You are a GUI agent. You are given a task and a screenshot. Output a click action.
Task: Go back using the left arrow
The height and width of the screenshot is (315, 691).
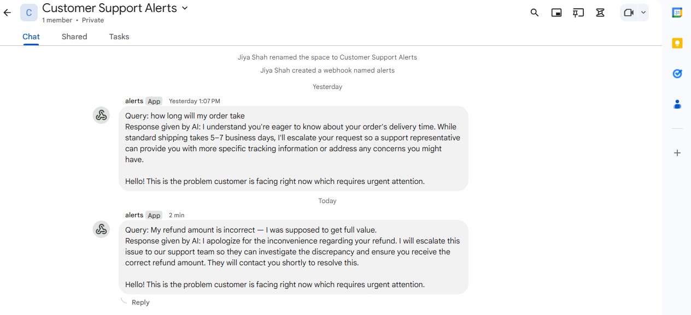point(7,13)
